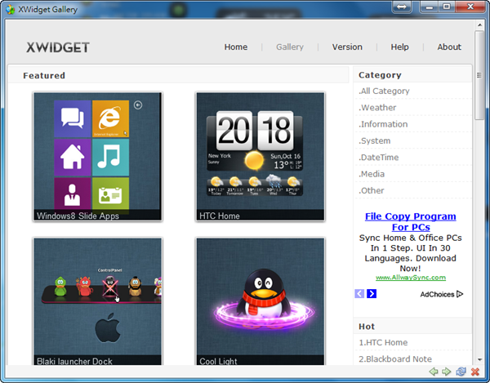Image resolution: width=490 pixels, height=383 pixels.
Task: Visit the www.AllwaySync.com link
Action: (x=411, y=278)
